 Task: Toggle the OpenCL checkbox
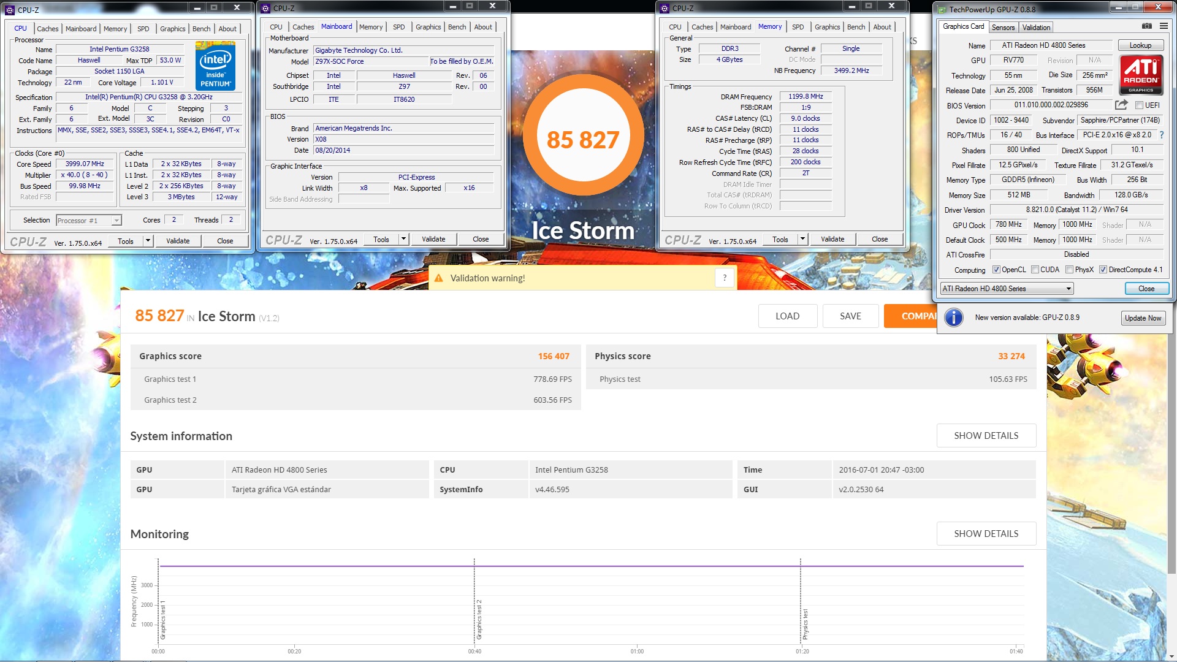(996, 270)
